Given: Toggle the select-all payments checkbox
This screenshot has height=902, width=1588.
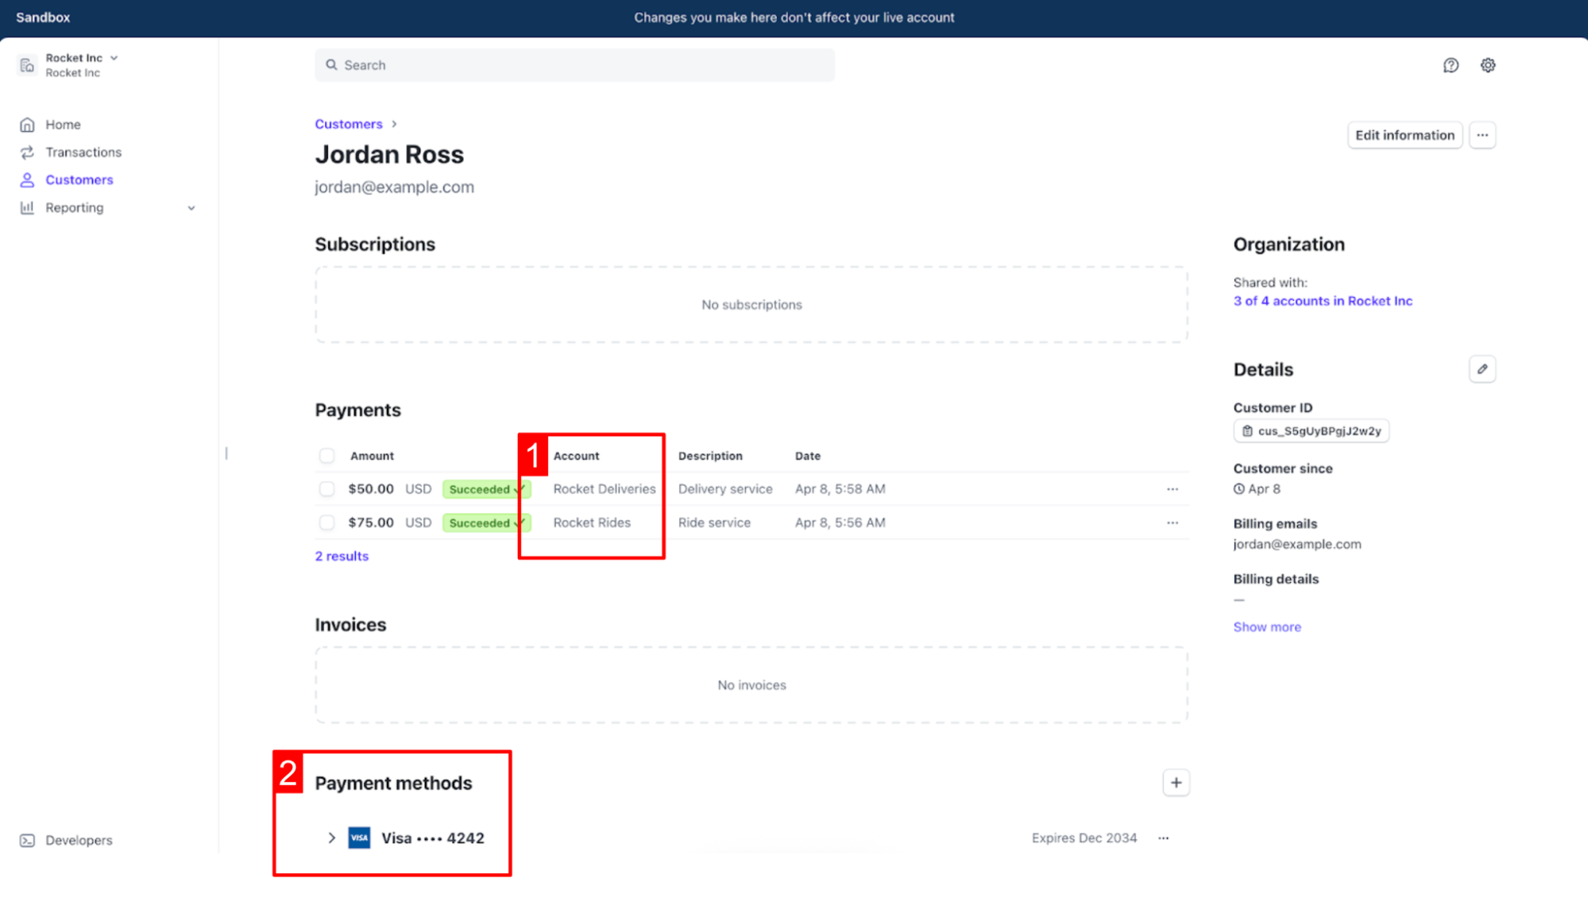Looking at the screenshot, I should coord(326,456).
